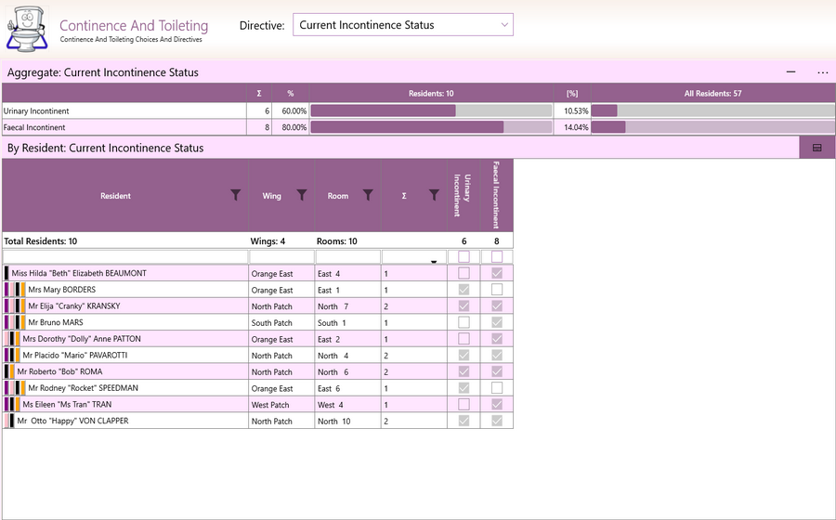This screenshot has height=520, width=836.
Task: Click color tags beside Mary BORDERS
Action: click(15, 290)
